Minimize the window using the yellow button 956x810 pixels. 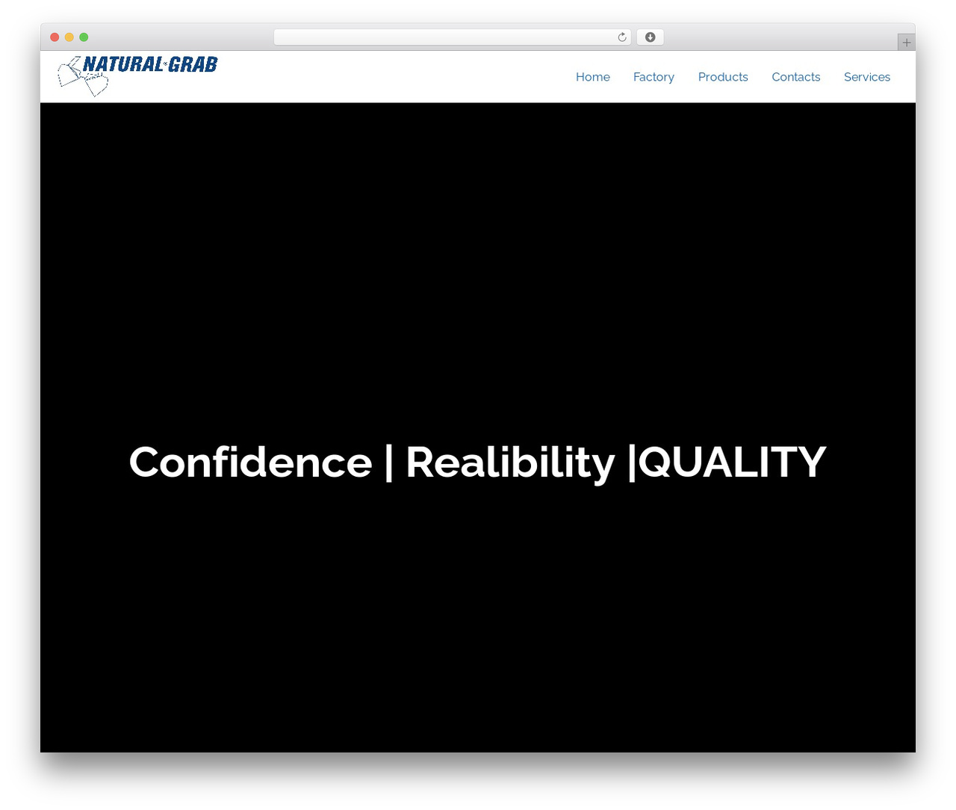tap(69, 37)
